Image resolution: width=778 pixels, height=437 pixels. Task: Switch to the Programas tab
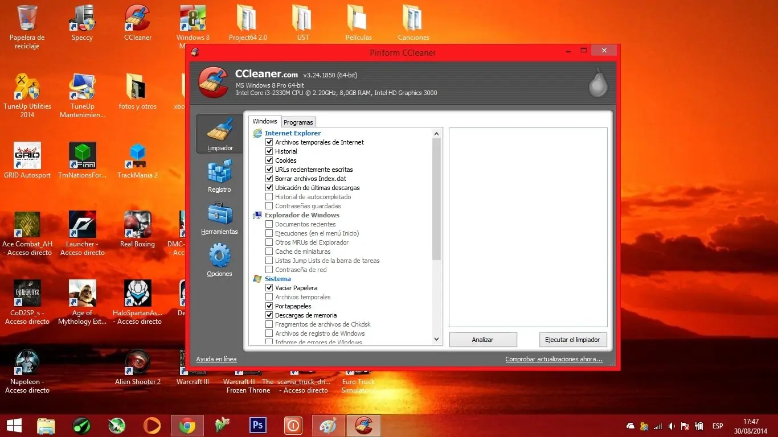pos(298,122)
